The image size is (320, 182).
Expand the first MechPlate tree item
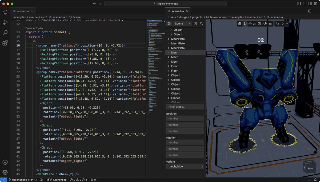click(x=169, y=39)
